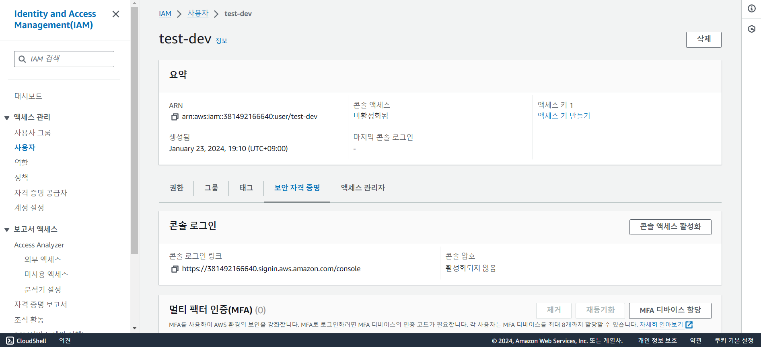The height and width of the screenshot is (347, 761).
Task: Switch to the 그룹 tab
Action: (x=211, y=188)
